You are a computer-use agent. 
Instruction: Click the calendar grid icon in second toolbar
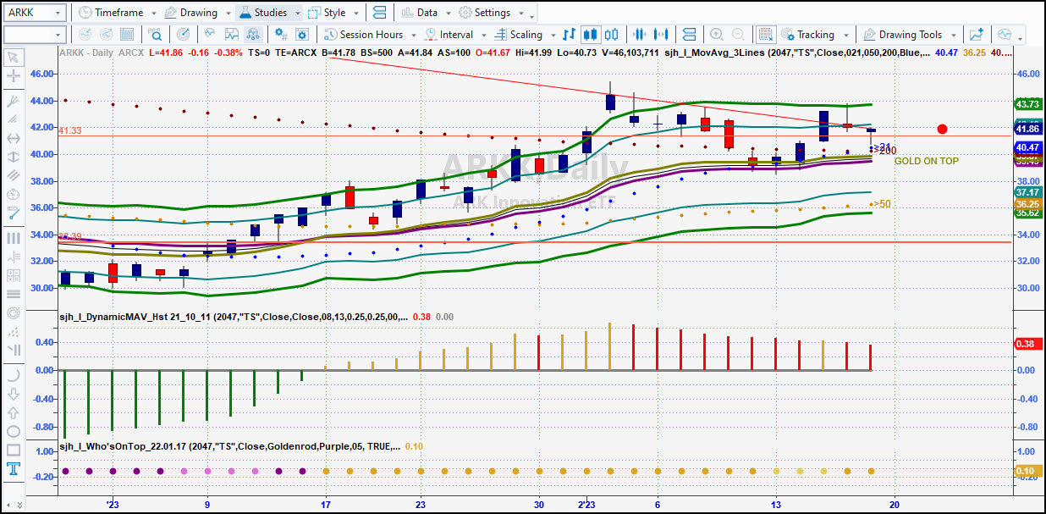(x=129, y=35)
